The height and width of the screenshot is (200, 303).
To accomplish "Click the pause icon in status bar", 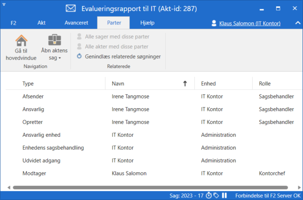I will pyautogui.click(x=224, y=196).
